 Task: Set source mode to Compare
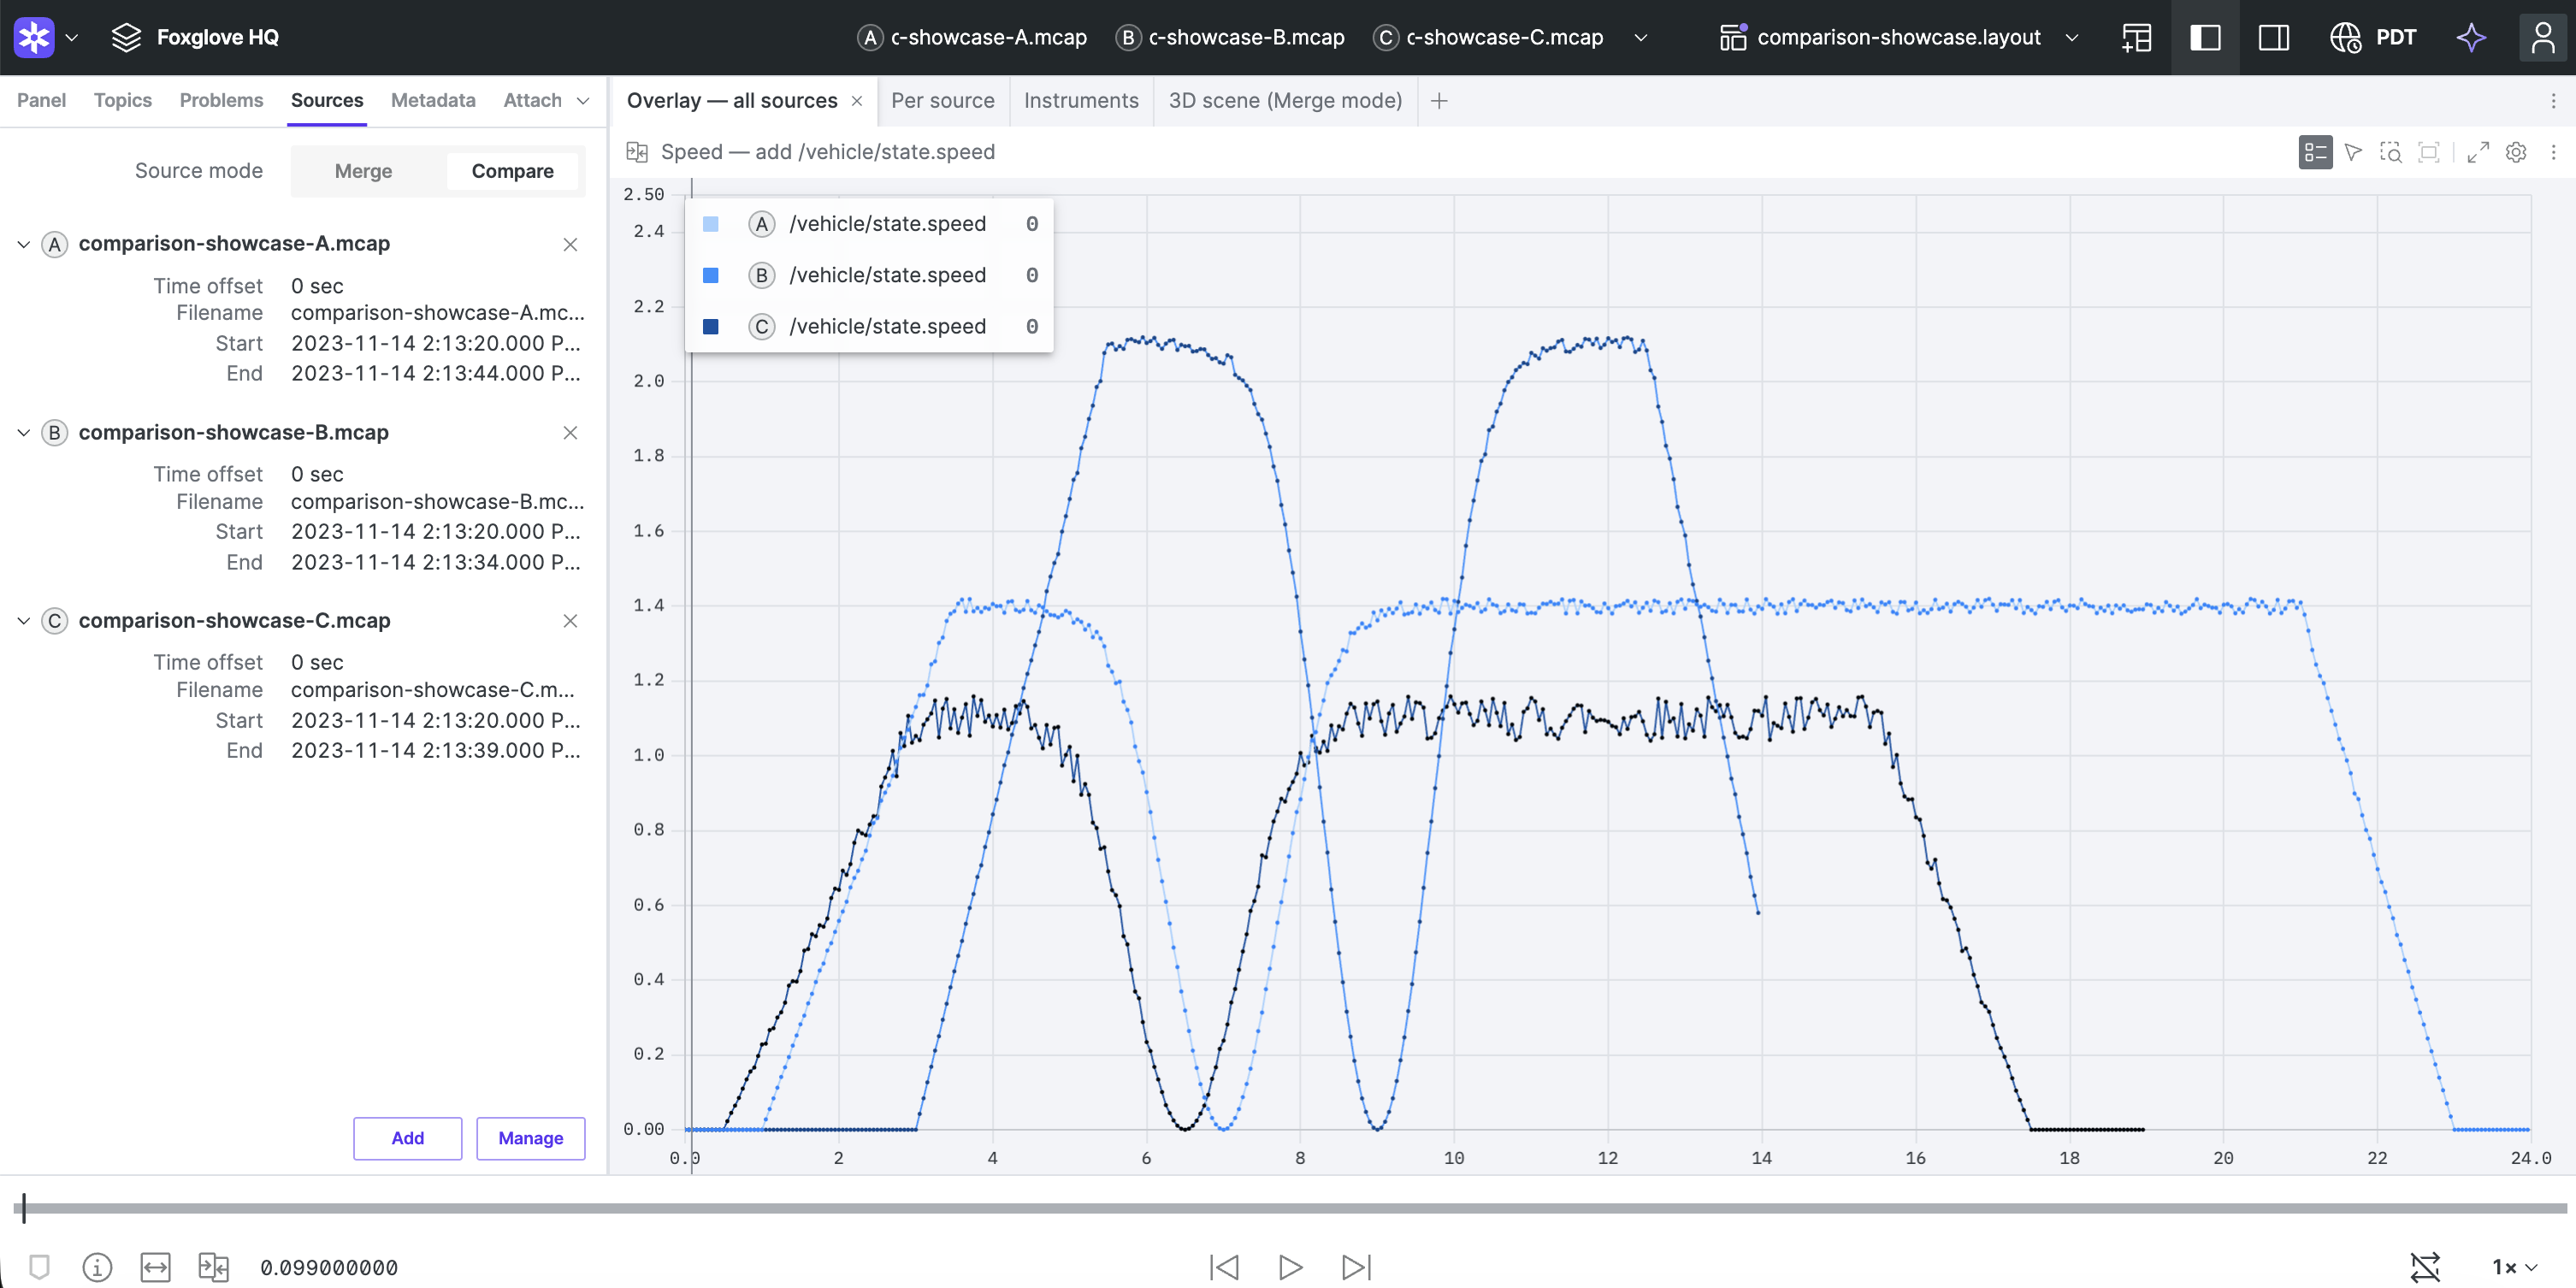512,171
